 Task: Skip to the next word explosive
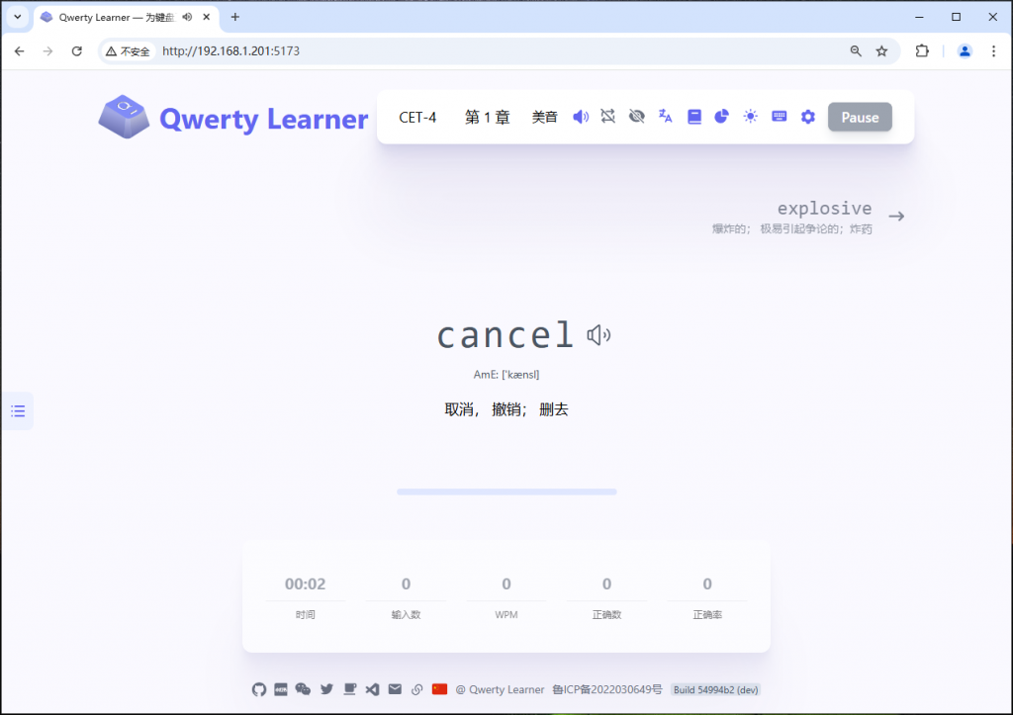pyautogui.click(x=896, y=215)
